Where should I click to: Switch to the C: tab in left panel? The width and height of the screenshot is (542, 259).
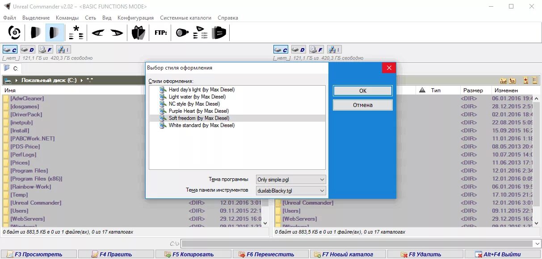[11, 68]
